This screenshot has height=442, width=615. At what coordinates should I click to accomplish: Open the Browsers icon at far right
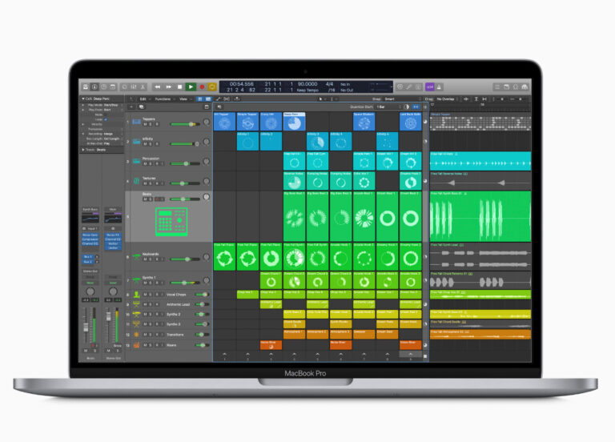coord(525,86)
